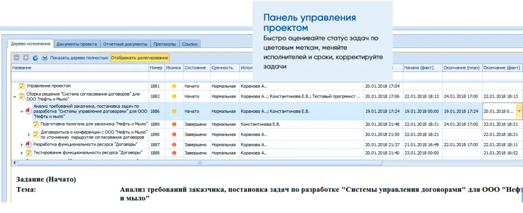Click "Показать дерево полностью" button
The width and height of the screenshot is (523, 213).
(79, 58)
